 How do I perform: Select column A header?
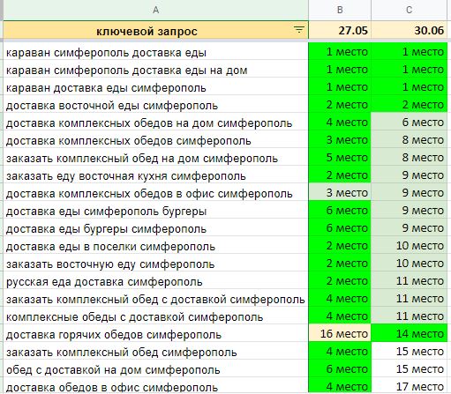click(x=155, y=10)
